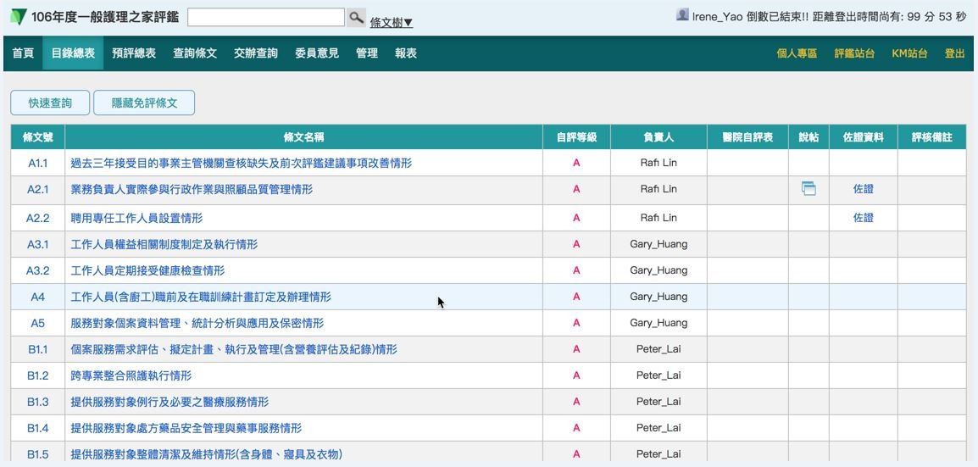Open the 報表 menu
978x467 pixels.
point(405,53)
